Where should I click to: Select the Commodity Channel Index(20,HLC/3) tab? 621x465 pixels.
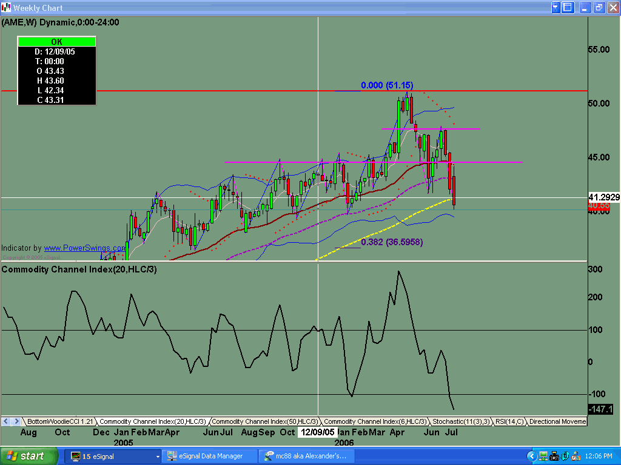[152, 421]
